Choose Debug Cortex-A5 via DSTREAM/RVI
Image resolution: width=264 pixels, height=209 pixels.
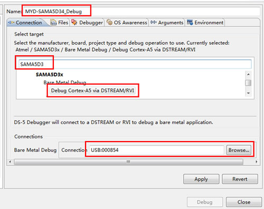tap(92, 91)
